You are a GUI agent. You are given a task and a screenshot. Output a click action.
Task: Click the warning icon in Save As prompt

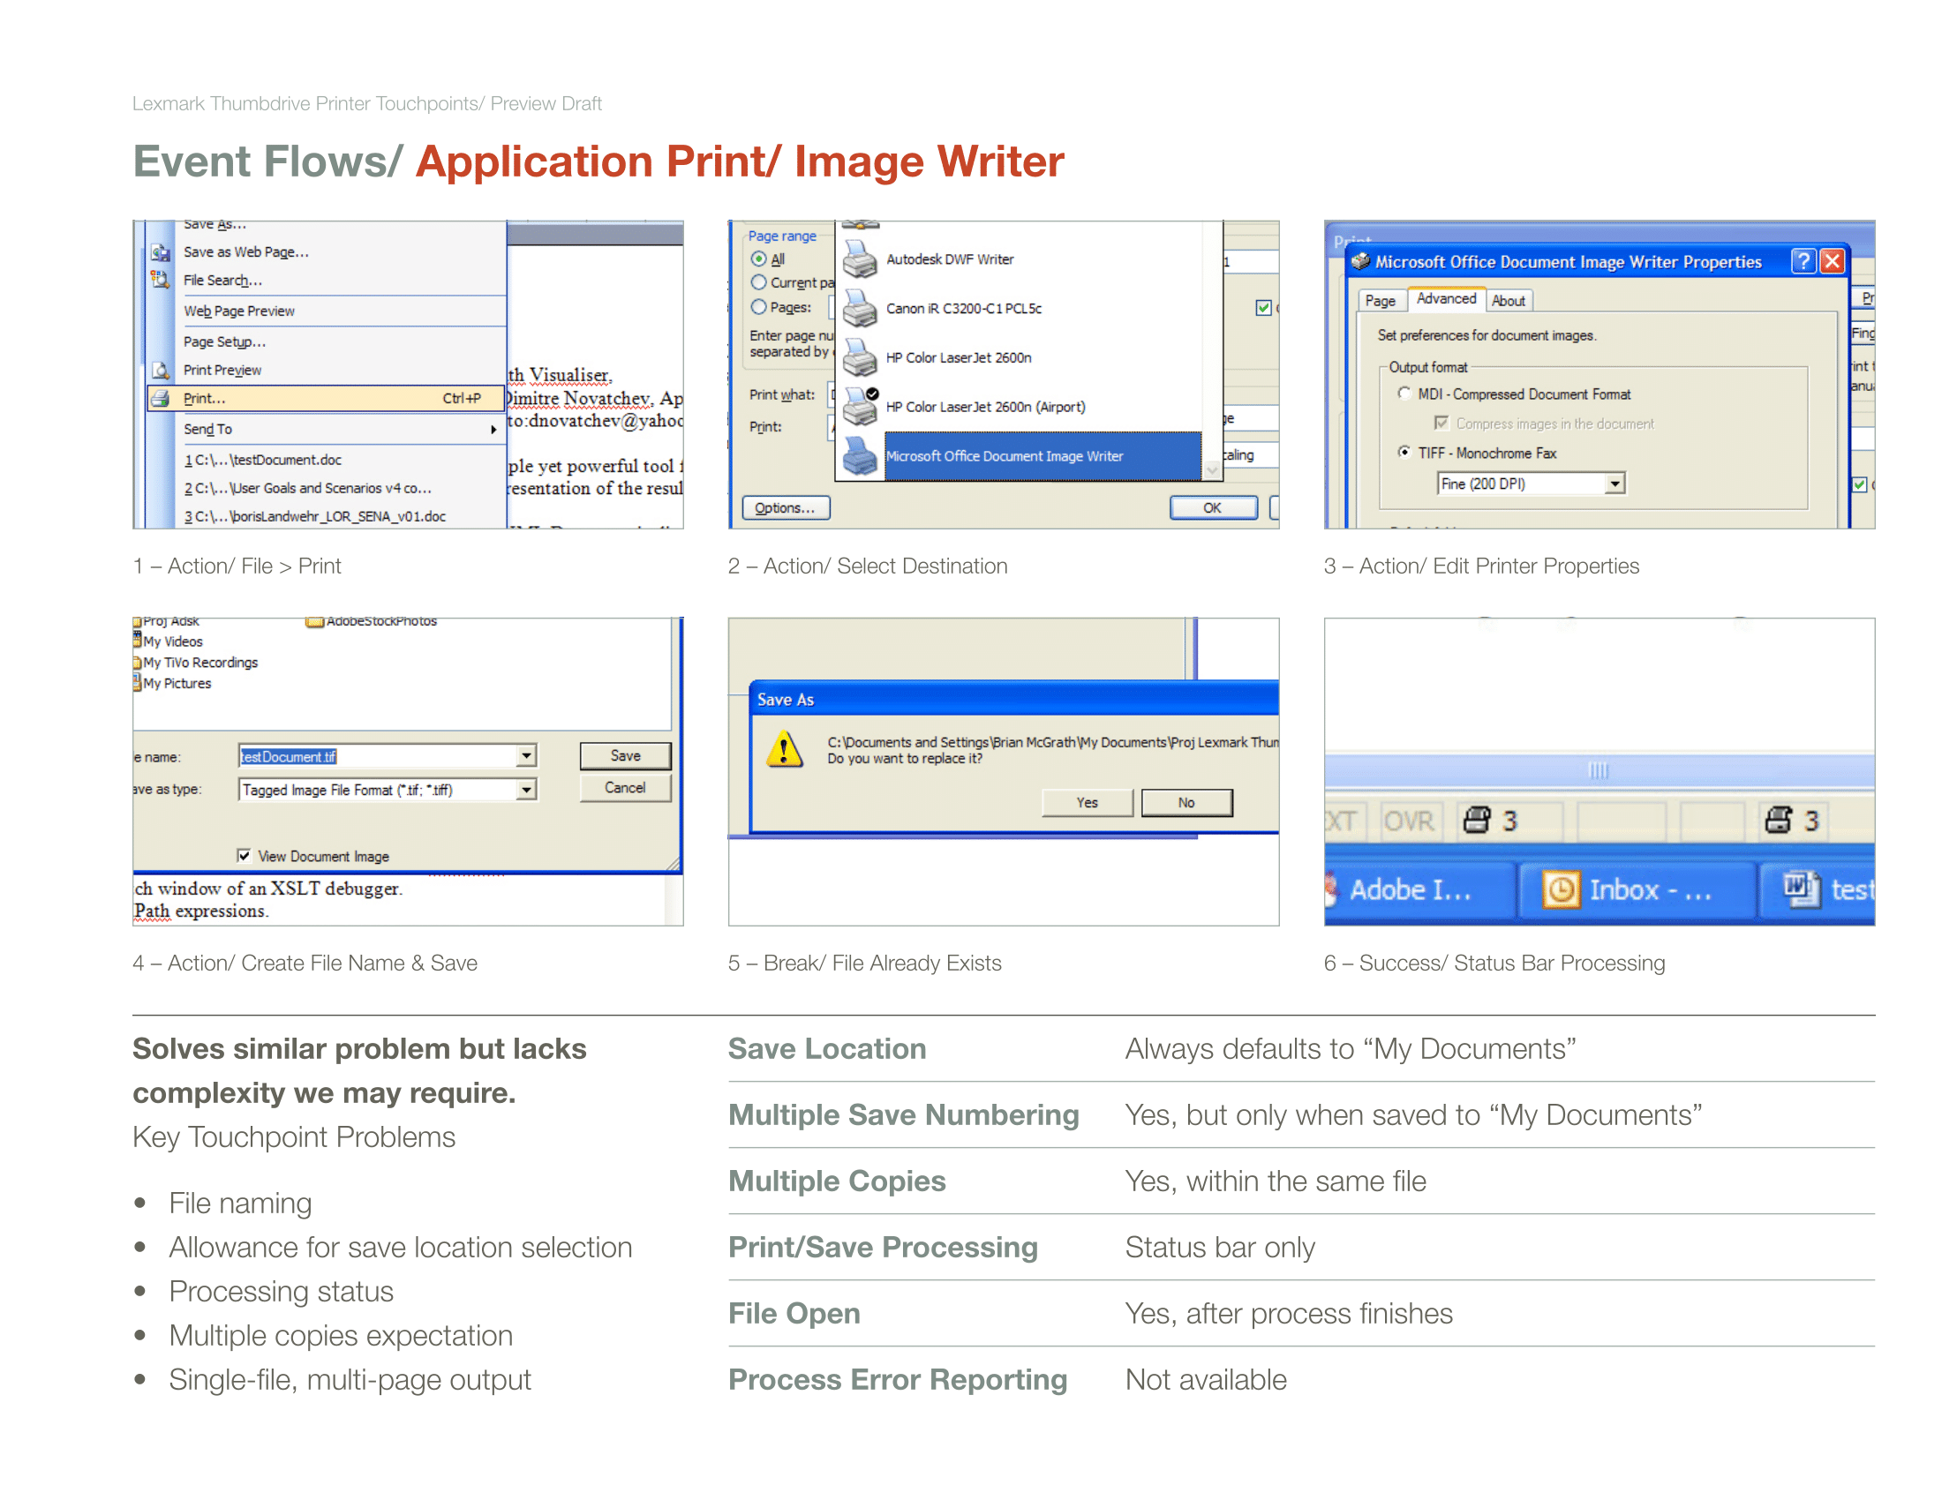click(785, 750)
